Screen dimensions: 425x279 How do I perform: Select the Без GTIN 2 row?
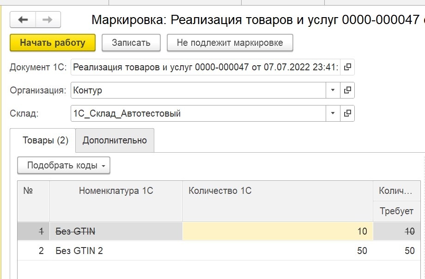click(219, 250)
